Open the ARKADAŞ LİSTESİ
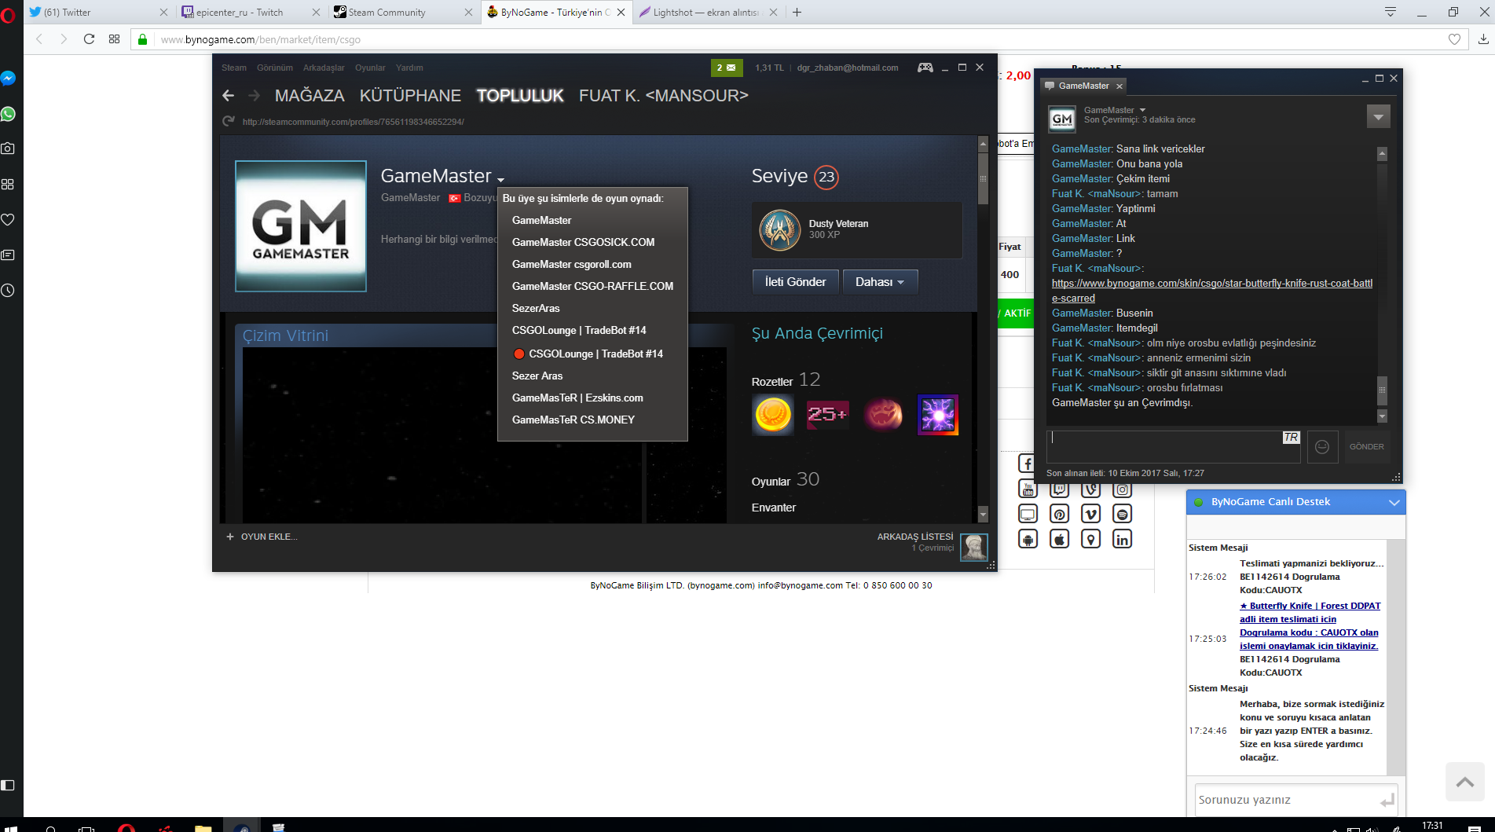1495x832 pixels. point(915,537)
